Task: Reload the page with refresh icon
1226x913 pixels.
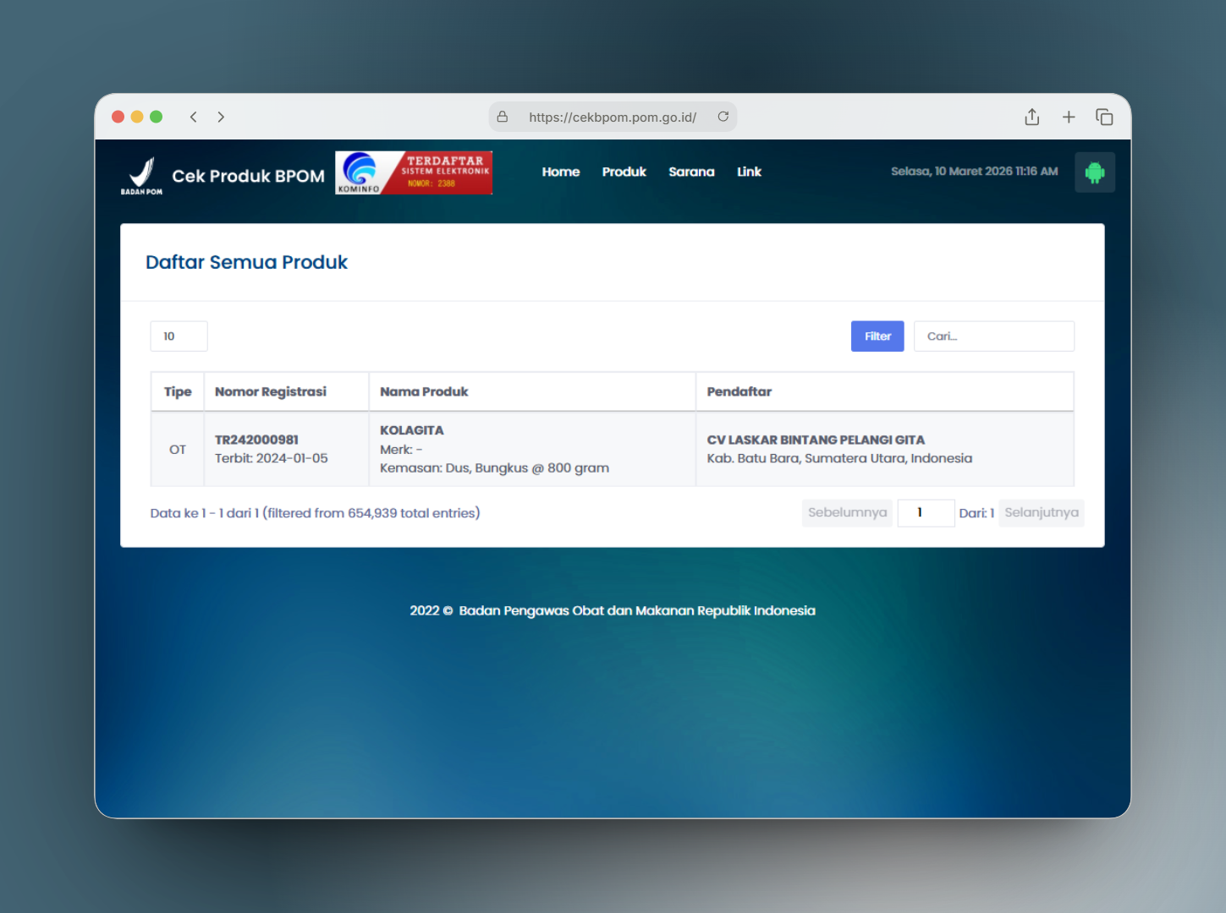Action: [x=723, y=117]
